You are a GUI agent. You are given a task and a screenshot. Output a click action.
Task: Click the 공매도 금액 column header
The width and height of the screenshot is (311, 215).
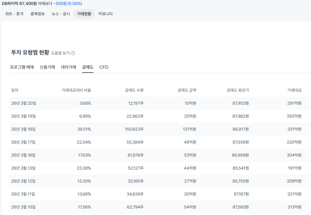click(187, 90)
